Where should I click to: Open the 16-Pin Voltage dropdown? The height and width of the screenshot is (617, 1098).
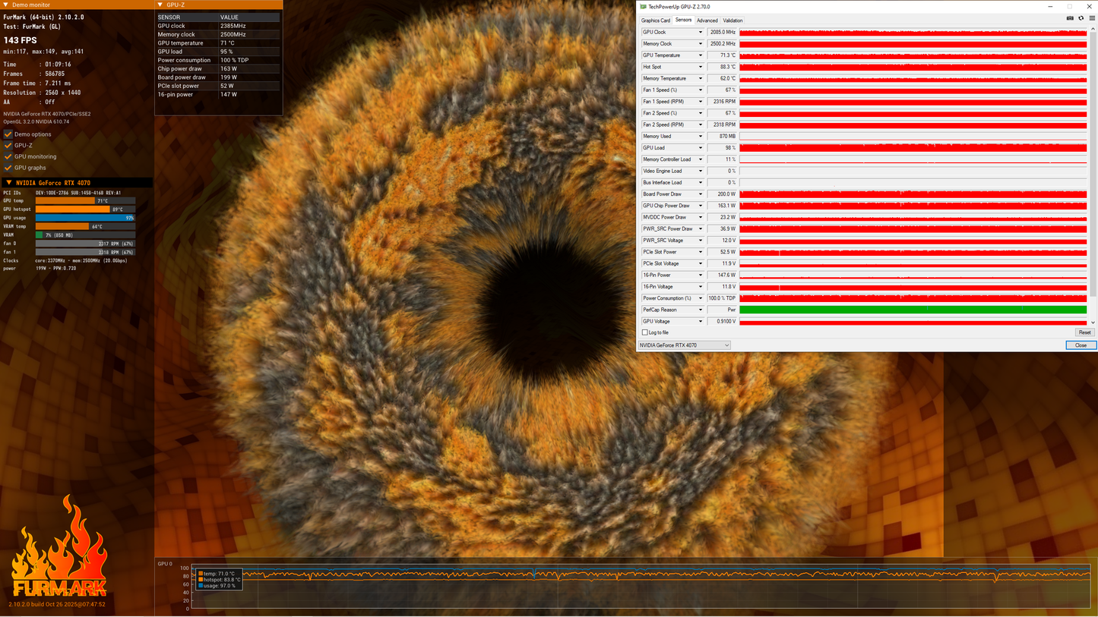(x=701, y=287)
